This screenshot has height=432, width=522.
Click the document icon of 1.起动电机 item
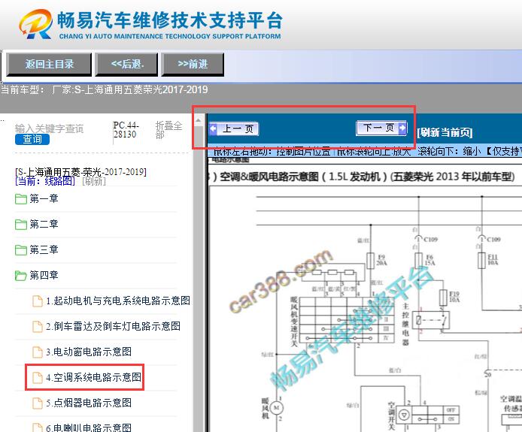click(x=38, y=301)
